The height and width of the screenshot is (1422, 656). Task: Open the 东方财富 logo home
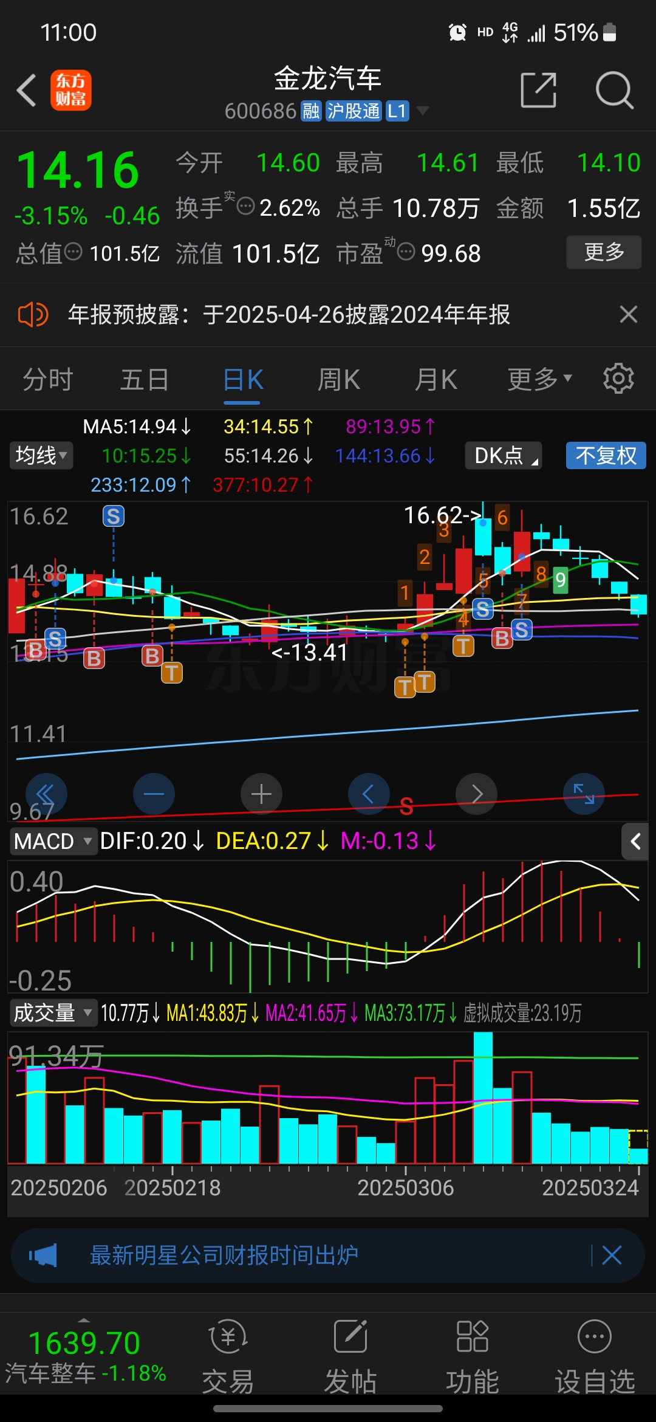71,90
